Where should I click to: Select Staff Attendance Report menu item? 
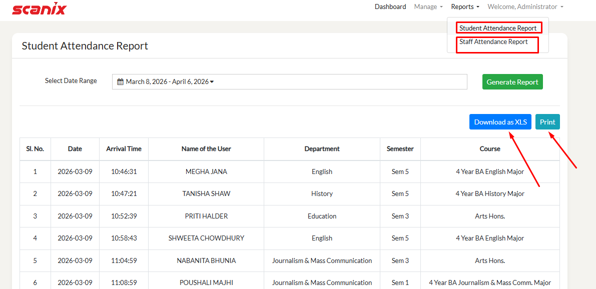point(493,42)
